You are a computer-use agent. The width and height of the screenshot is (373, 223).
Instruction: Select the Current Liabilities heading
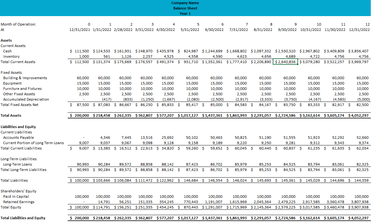coord(16,132)
